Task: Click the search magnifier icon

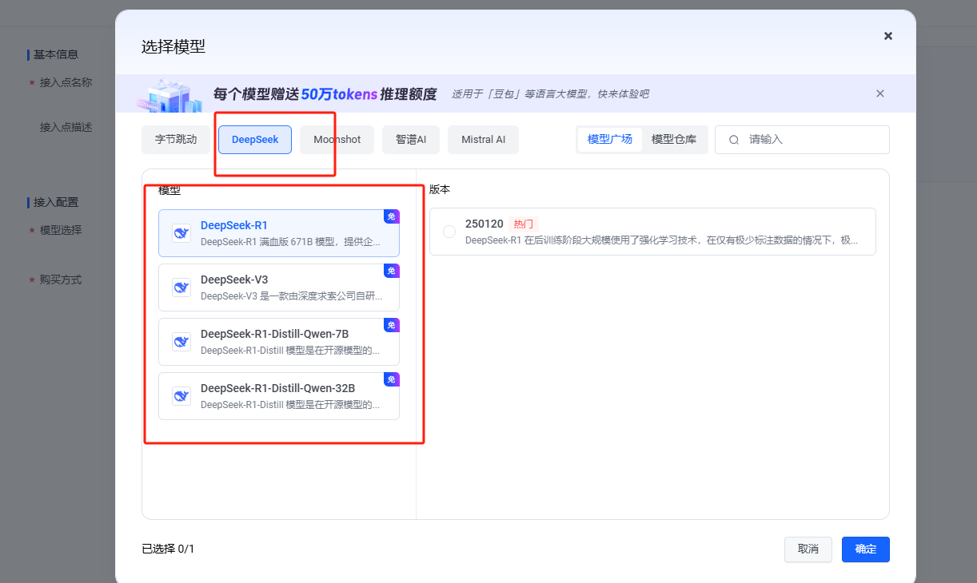Action: tap(734, 140)
